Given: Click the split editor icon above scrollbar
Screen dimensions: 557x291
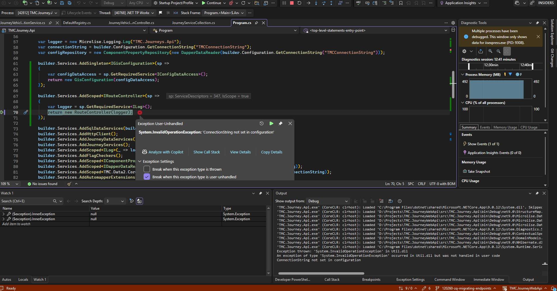Looking at the screenshot, I should [x=453, y=30].
